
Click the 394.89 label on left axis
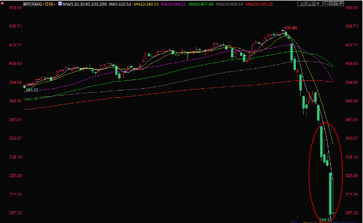(15, 82)
